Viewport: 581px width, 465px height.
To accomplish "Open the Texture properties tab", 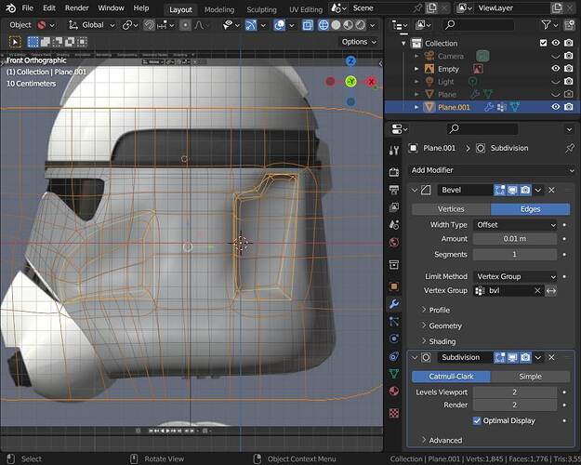I will click(x=394, y=413).
